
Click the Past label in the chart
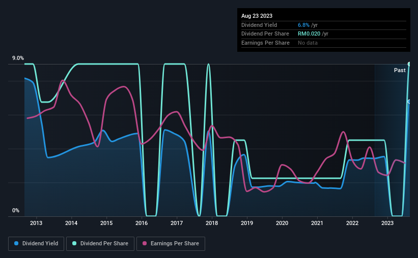pos(400,70)
